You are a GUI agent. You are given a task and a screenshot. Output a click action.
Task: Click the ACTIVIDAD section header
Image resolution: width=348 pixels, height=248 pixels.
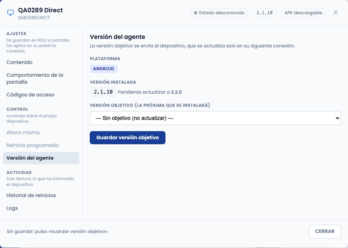click(19, 172)
